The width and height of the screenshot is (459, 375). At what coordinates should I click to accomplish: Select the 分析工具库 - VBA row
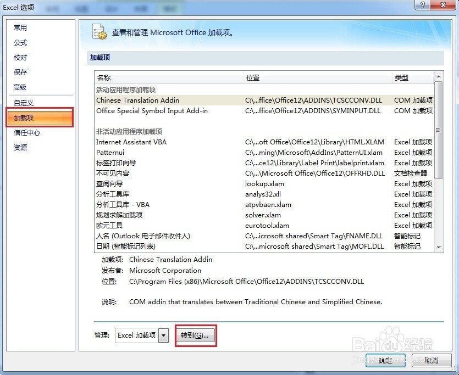(x=264, y=205)
